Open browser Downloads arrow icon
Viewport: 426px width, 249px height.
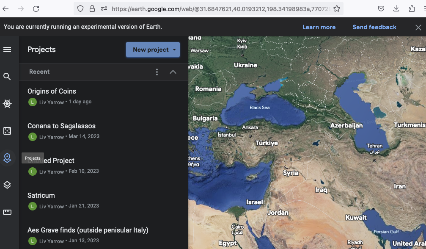coord(396,9)
